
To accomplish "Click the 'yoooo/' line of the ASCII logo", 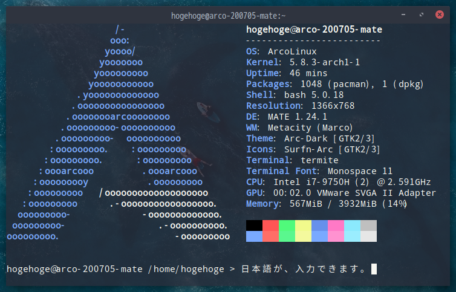I will [x=120, y=52].
